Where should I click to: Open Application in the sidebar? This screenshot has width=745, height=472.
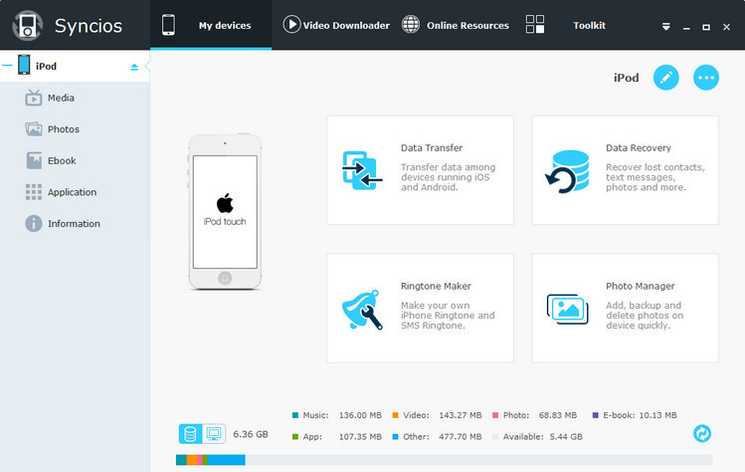coord(75,192)
